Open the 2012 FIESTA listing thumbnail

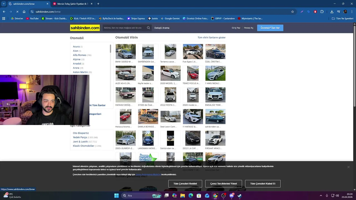tap(170, 95)
